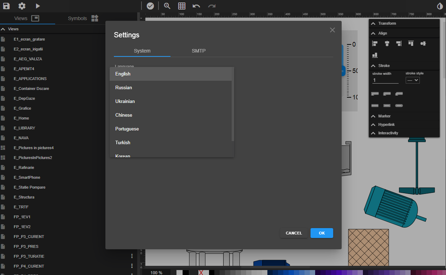Select the round stroke linecap option

click(x=399, y=105)
